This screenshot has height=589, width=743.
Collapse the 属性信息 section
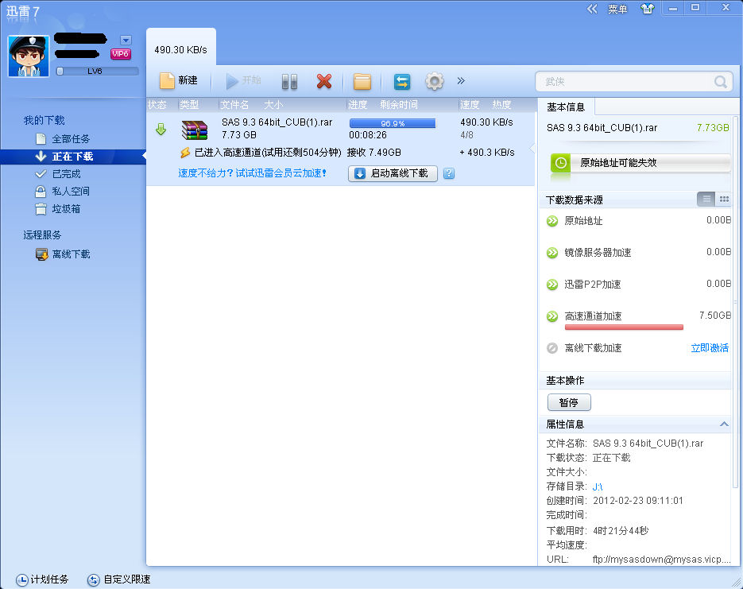pos(724,424)
